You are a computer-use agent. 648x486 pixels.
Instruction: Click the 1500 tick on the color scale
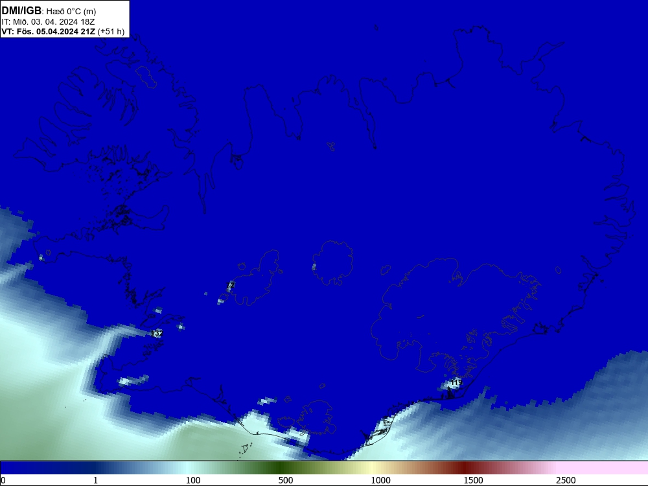pyautogui.click(x=473, y=480)
